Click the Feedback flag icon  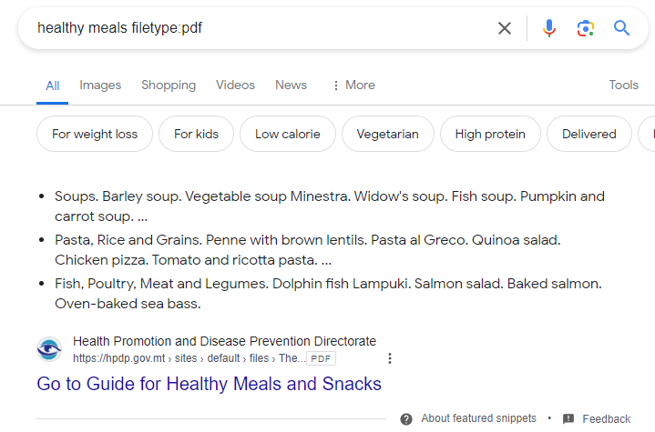tap(568, 418)
